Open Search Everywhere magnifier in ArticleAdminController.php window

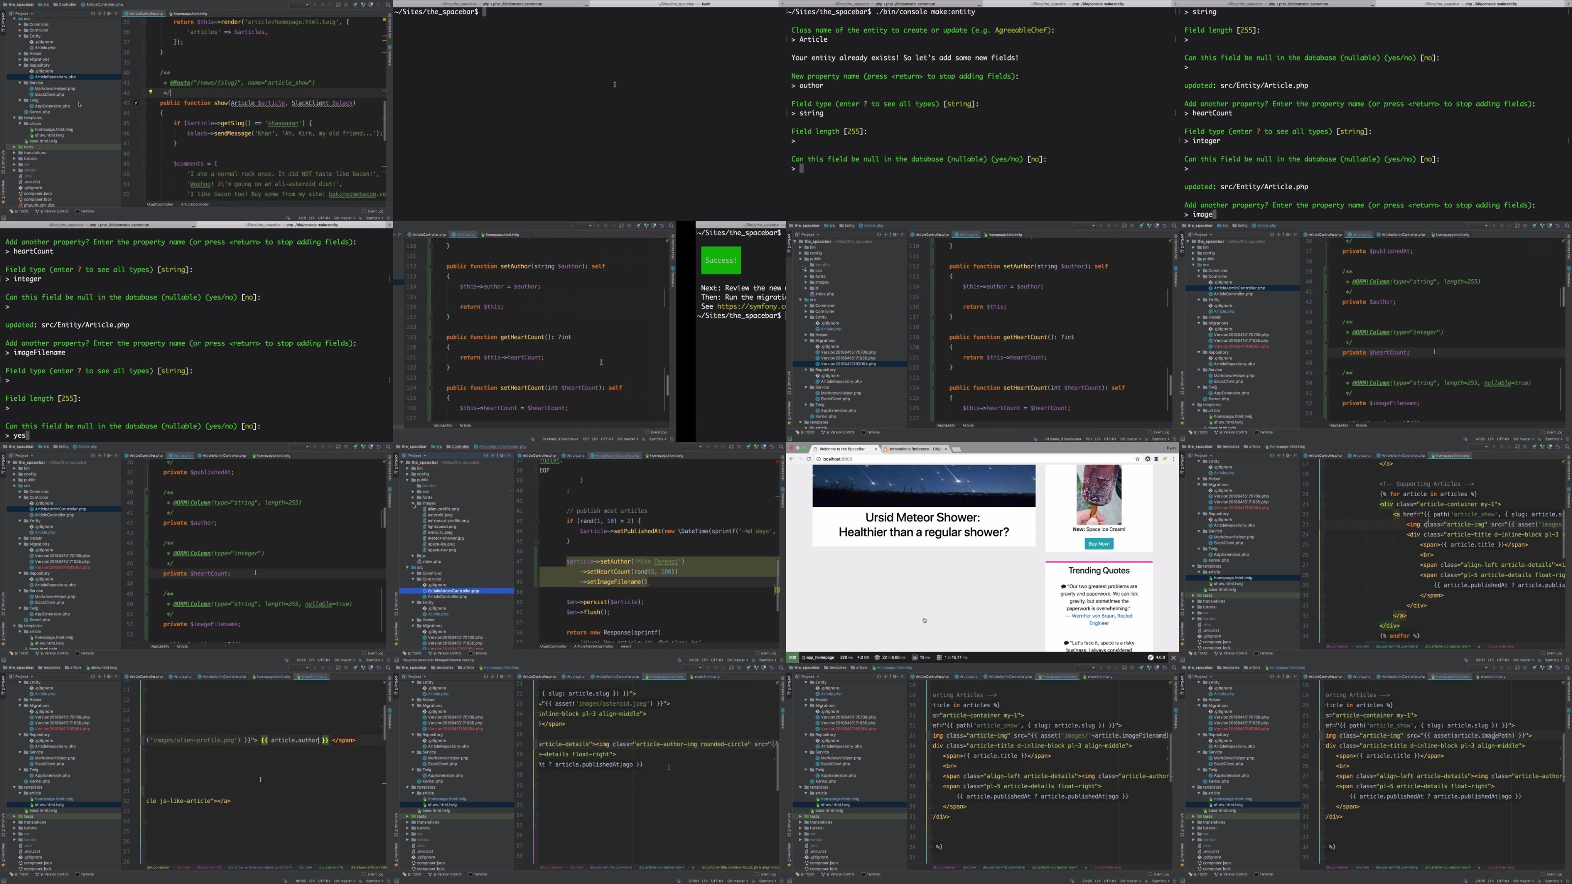(781, 447)
